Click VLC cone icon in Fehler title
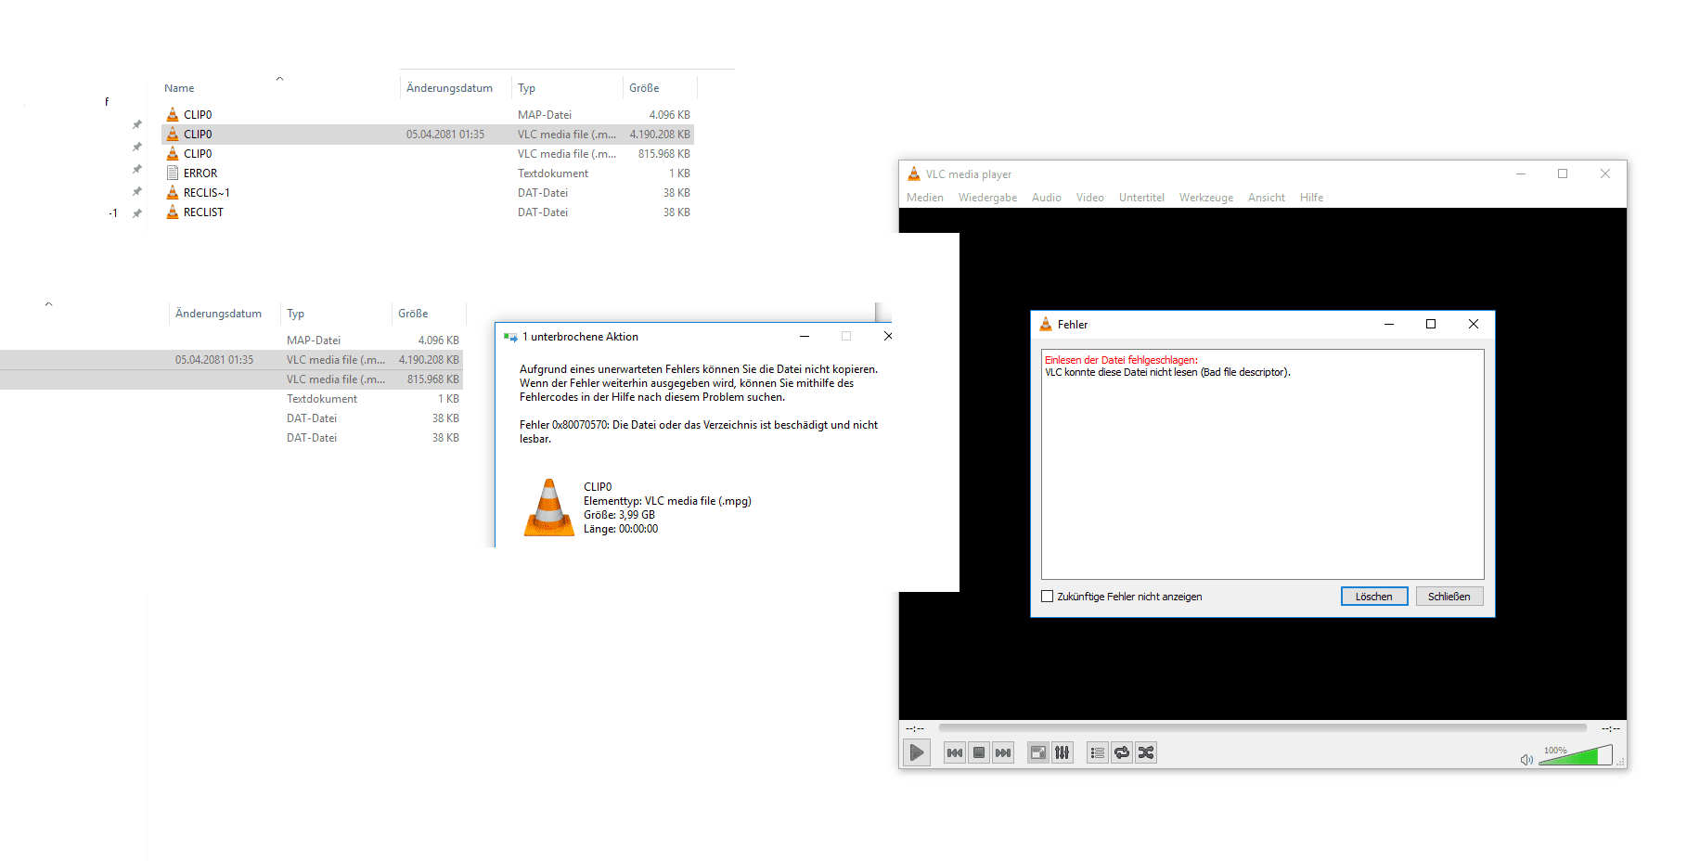The height and width of the screenshot is (861, 1700). tap(1046, 324)
